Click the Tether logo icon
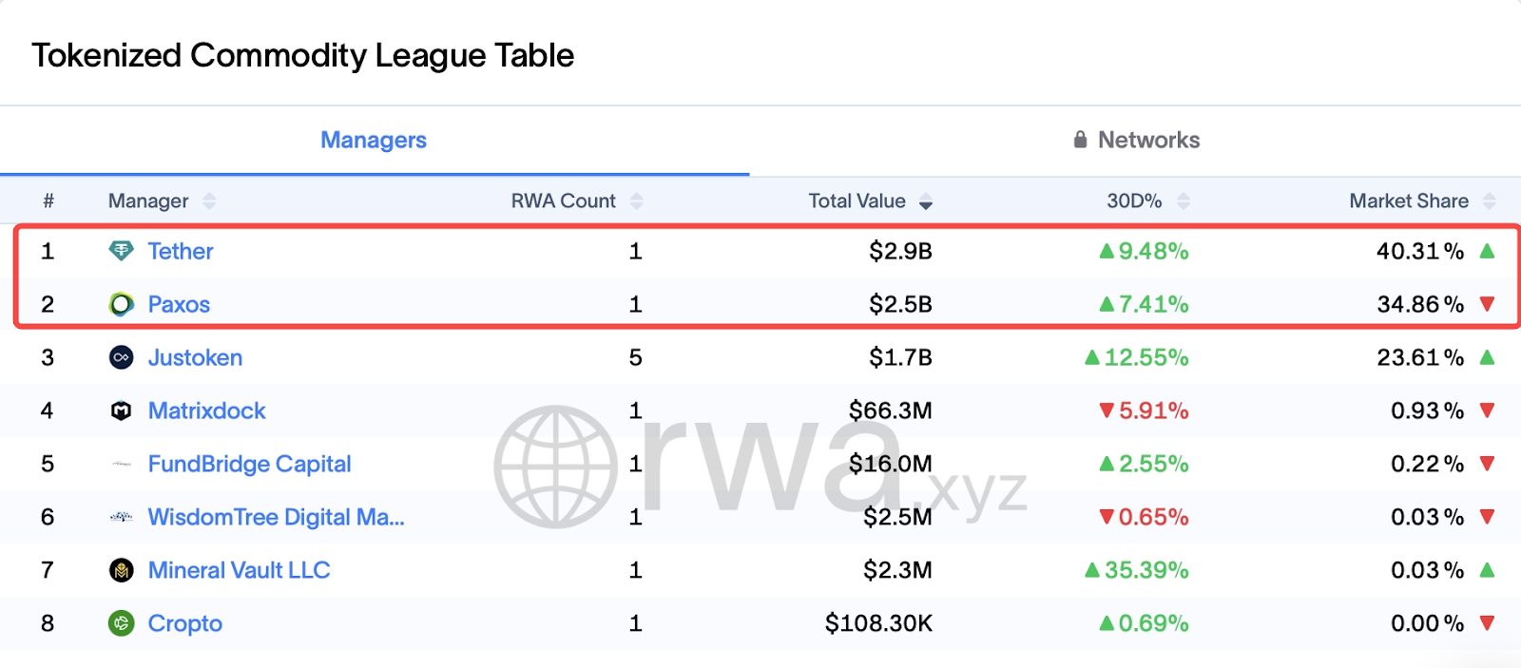The height and width of the screenshot is (668, 1521). click(x=122, y=251)
